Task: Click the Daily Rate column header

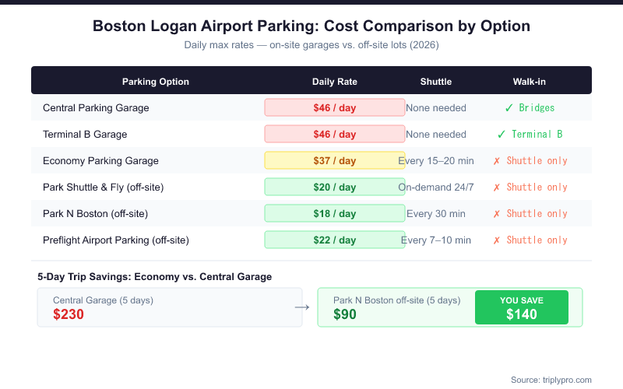Action: (x=335, y=82)
